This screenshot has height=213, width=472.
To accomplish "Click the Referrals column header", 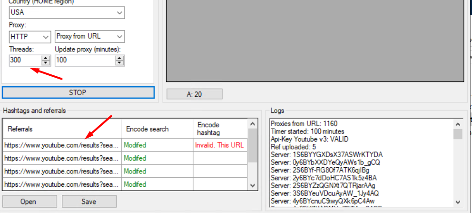I will pos(62,129).
